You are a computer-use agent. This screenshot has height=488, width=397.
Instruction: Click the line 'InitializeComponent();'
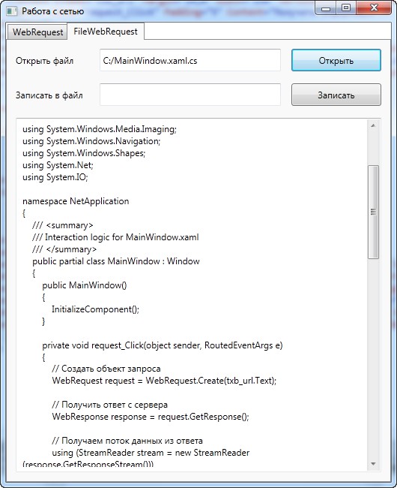point(96,309)
